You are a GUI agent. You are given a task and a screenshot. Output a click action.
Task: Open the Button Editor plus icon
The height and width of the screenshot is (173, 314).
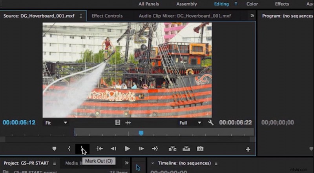[248, 149]
